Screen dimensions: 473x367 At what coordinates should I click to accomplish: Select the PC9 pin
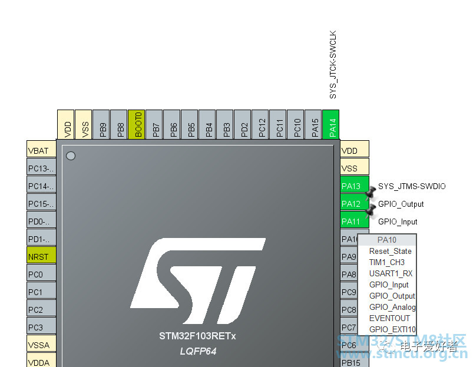(349, 290)
